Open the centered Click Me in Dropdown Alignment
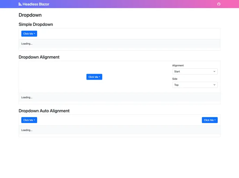The image size is (239, 178). [94, 77]
